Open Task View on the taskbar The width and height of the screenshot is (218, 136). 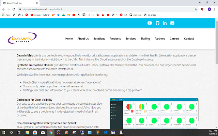click(19, 133)
